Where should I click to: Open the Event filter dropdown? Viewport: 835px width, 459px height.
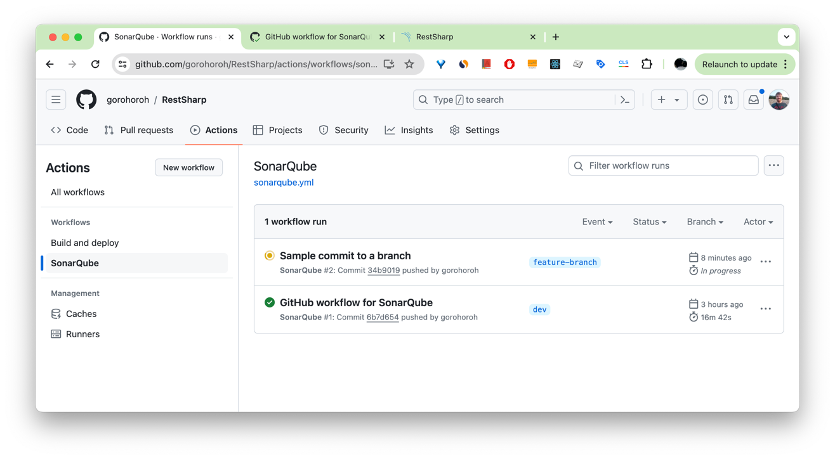pyautogui.click(x=596, y=221)
